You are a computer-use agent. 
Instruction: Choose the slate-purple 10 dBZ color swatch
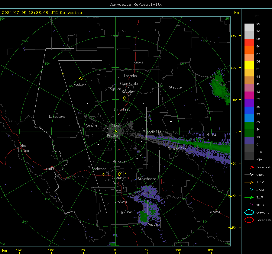[249, 141]
